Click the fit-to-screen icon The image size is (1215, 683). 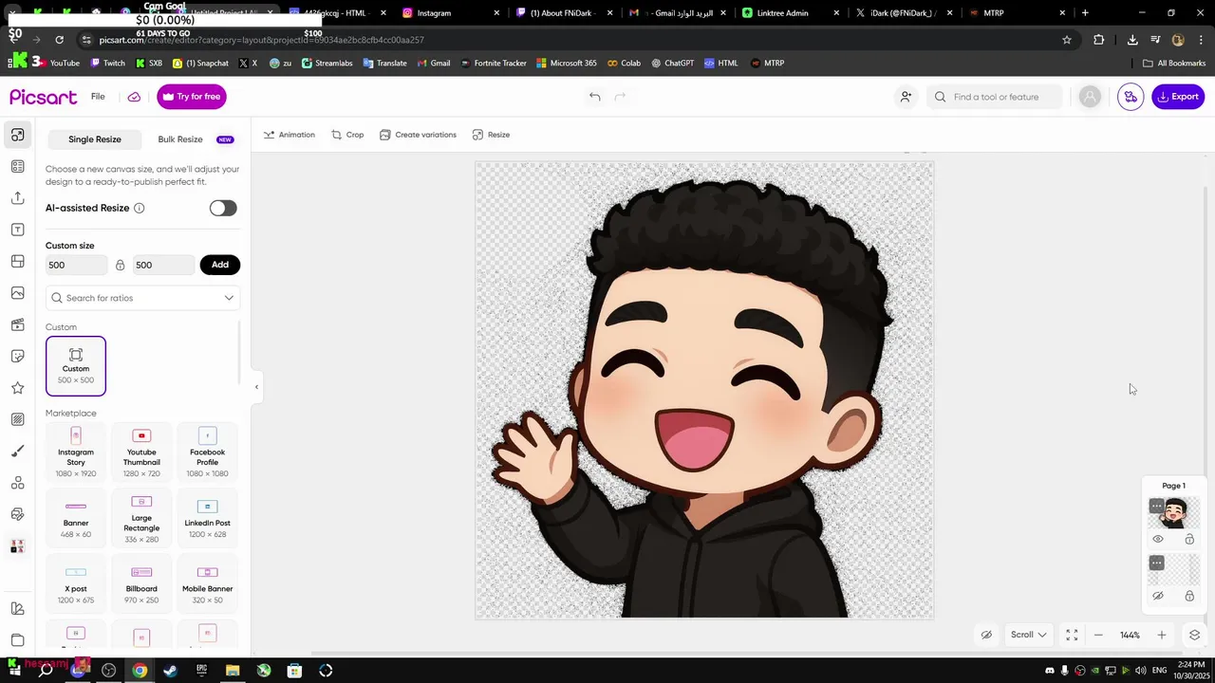[x=1072, y=635]
